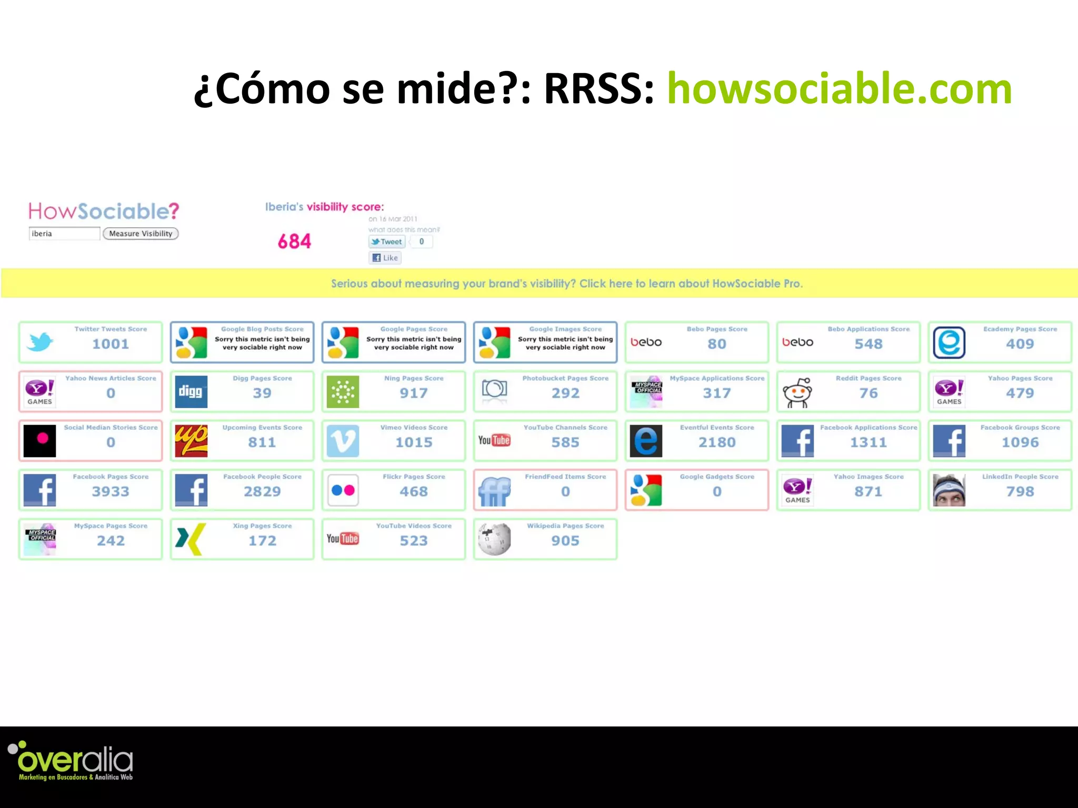Click the Flickr Pages Score value 468
This screenshot has height=808, width=1078.
pos(414,492)
